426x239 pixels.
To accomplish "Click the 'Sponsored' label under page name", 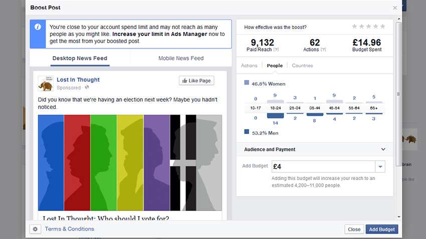I will 69,87.
